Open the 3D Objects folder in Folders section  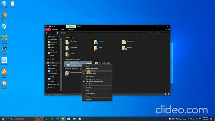tap(71, 42)
